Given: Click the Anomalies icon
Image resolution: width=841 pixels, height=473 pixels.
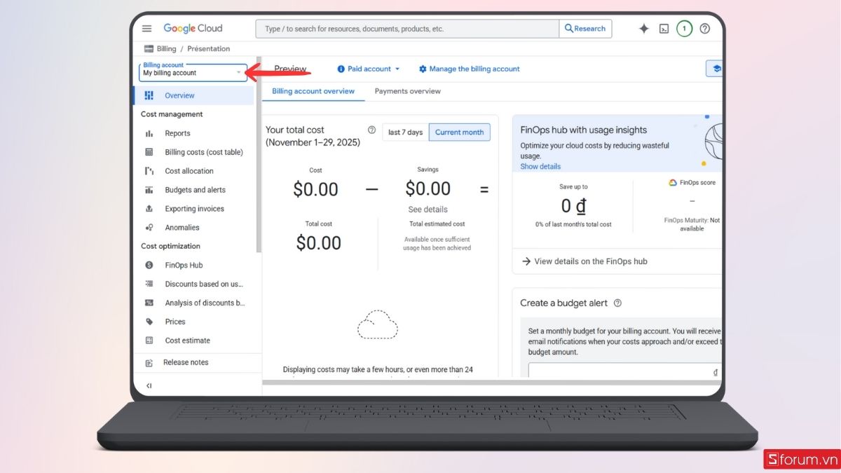Looking at the screenshot, I should [149, 228].
